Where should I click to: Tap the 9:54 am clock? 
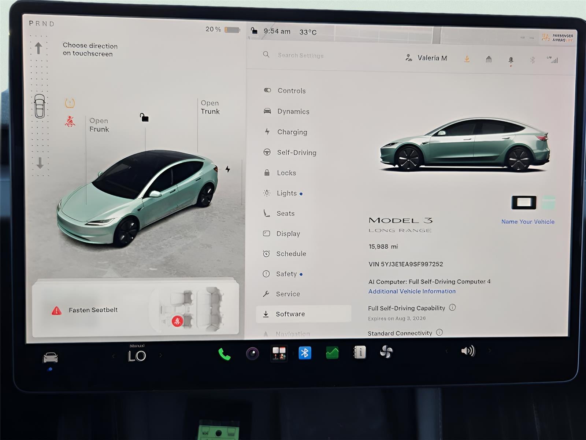(277, 32)
